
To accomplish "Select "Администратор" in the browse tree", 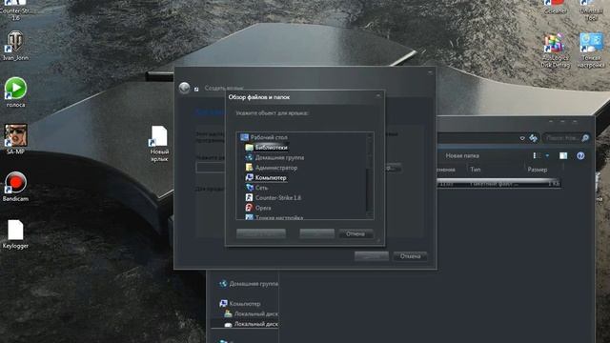I will pyautogui.click(x=271, y=168).
